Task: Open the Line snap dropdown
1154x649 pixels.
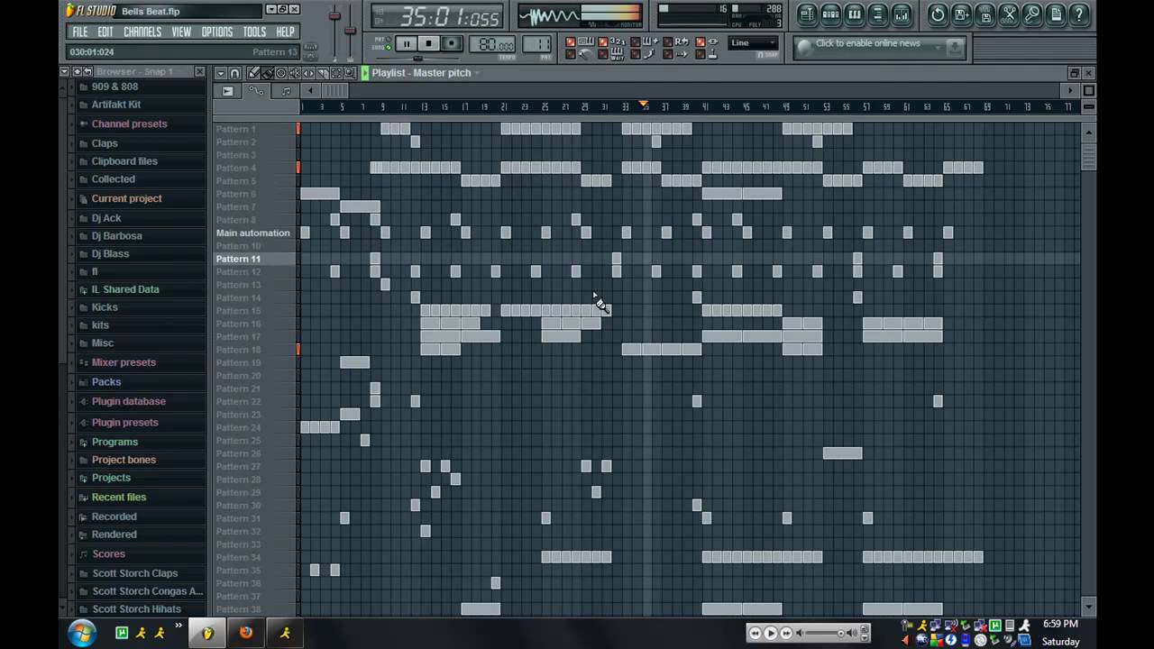Action: (x=754, y=43)
